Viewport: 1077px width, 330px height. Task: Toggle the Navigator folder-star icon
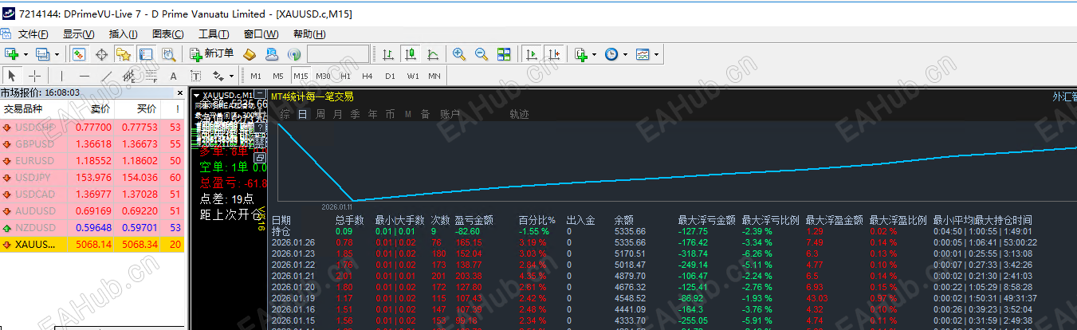pyautogui.click(x=124, y=54)
